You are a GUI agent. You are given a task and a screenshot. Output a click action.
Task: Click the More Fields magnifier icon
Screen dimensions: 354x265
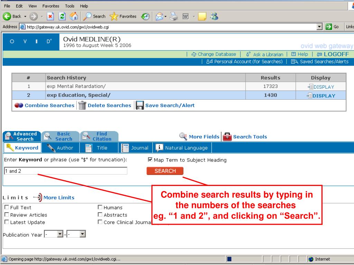[x=183, y=137]
